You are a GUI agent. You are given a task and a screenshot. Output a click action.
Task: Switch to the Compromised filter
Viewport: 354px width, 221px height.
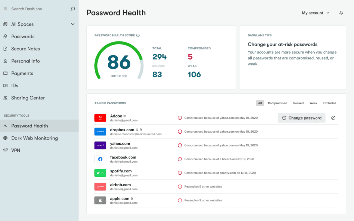(x=278, y=103)
